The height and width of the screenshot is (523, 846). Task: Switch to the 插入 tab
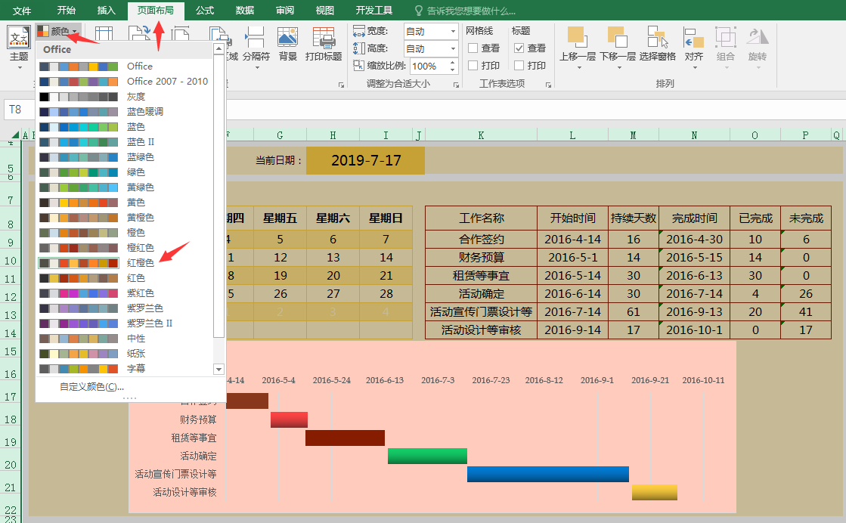click(x=107, y=11)
